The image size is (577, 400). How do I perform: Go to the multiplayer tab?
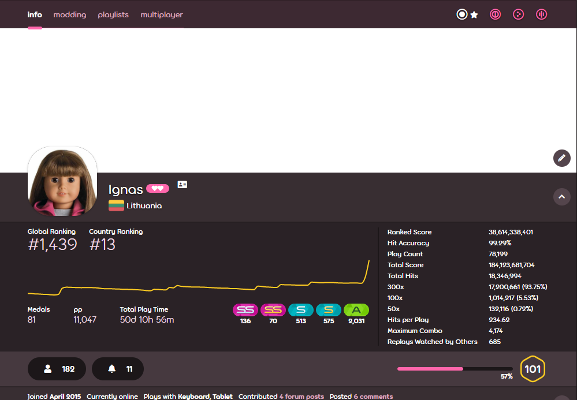[162, 15]
